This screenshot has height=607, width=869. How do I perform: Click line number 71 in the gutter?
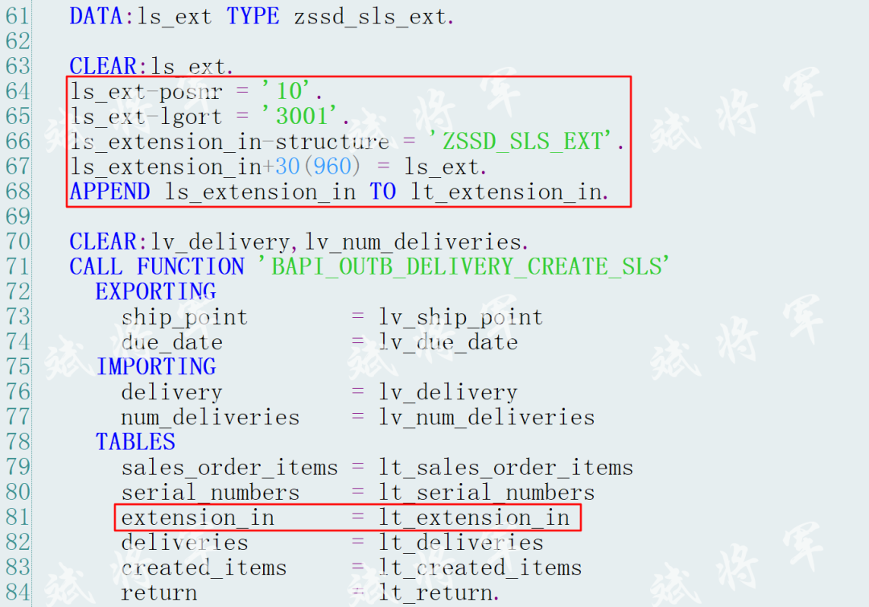click(18, 266)
